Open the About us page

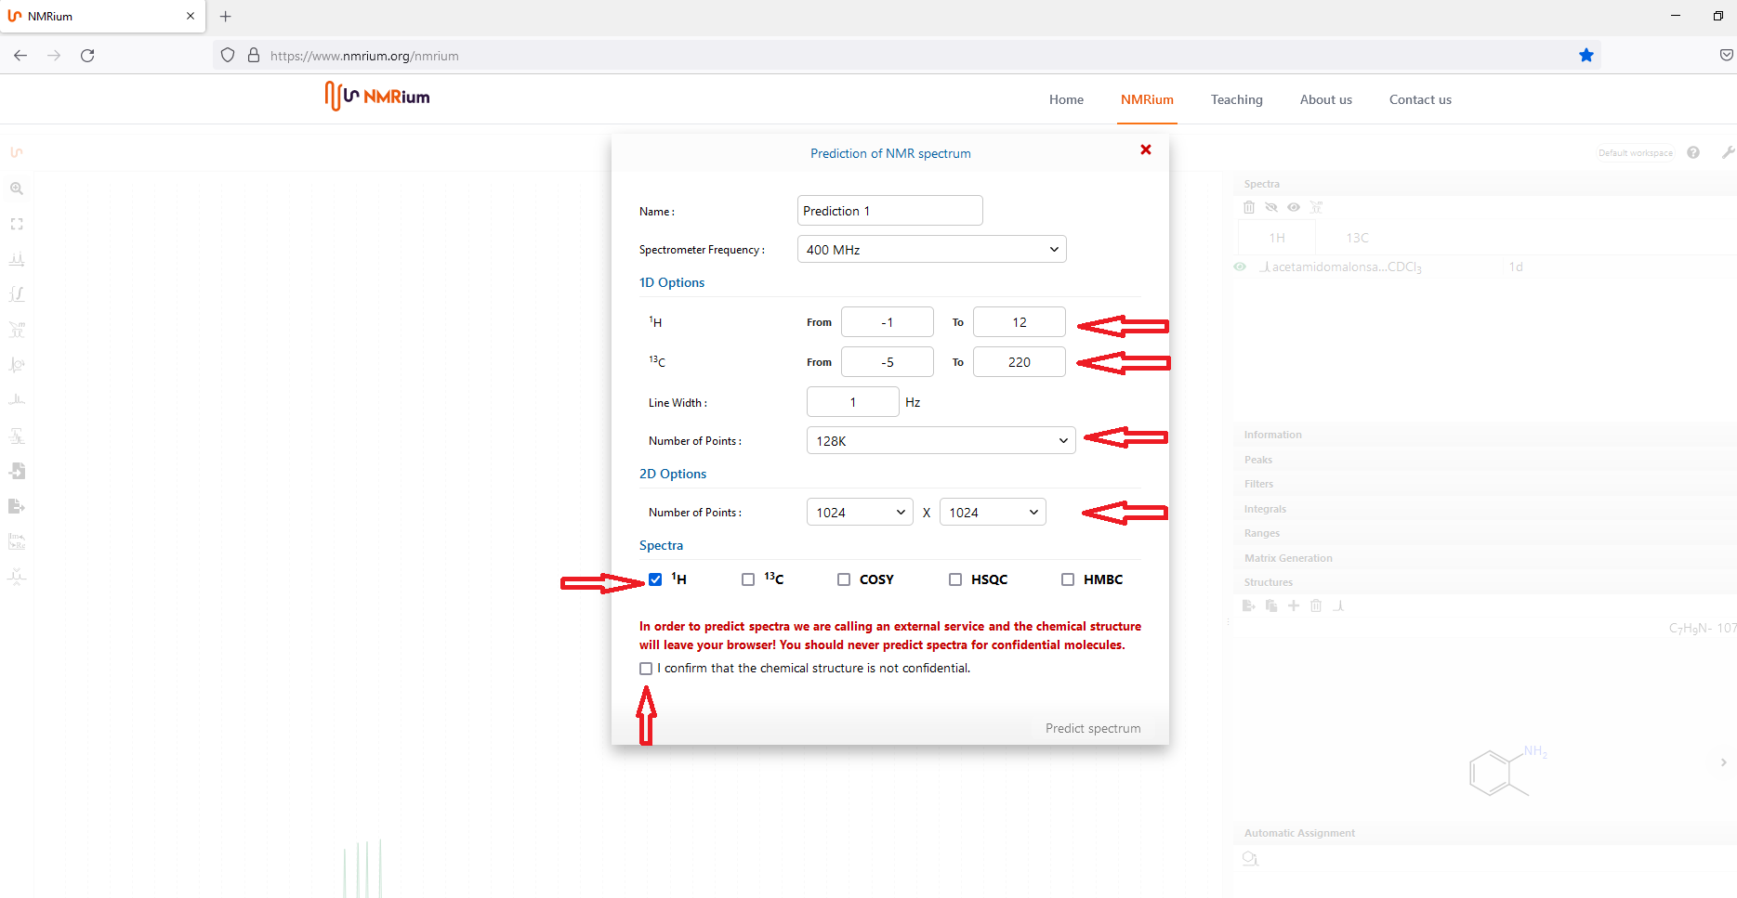(1325, 99)
